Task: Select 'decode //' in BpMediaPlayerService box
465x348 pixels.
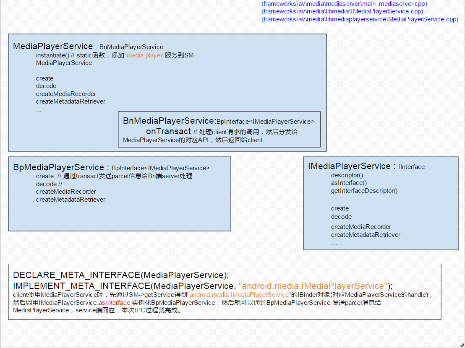Action: pos(49,184)
